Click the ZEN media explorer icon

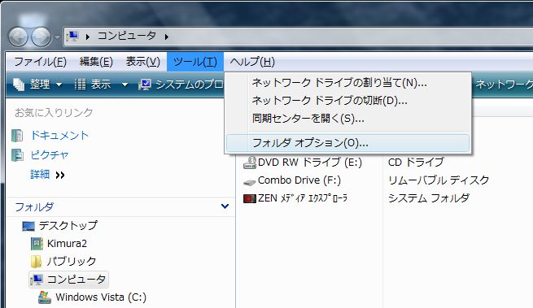[x=250, y=198]
